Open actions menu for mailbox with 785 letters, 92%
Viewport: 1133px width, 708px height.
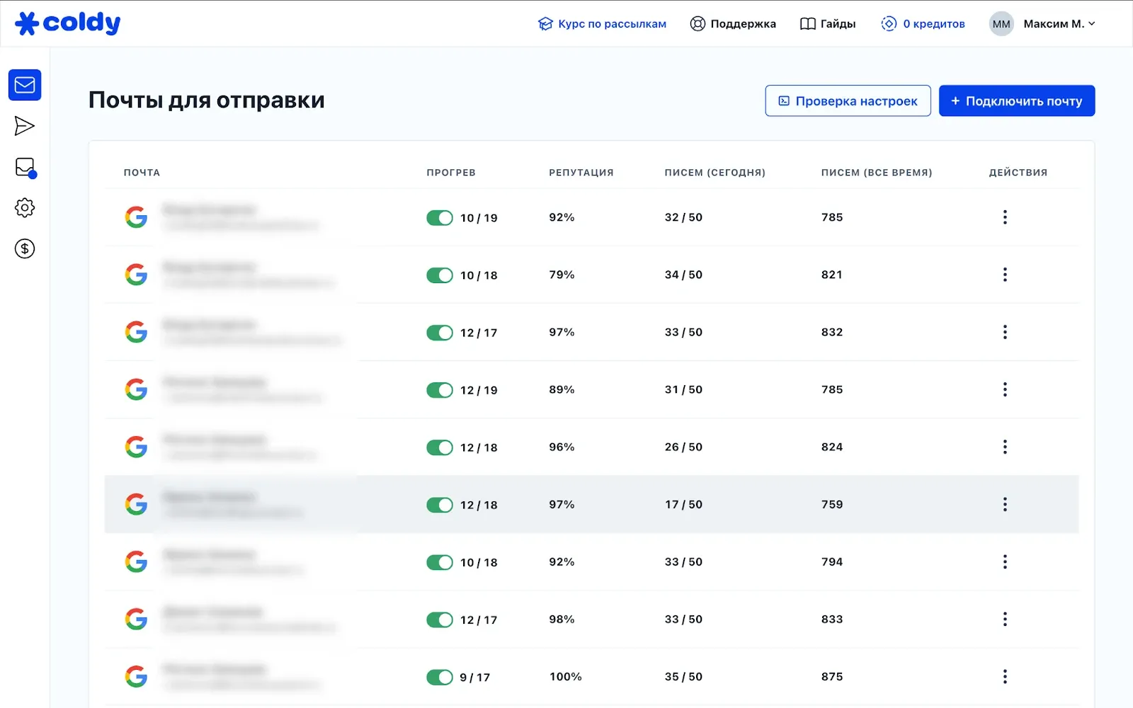click(1004, 217)
